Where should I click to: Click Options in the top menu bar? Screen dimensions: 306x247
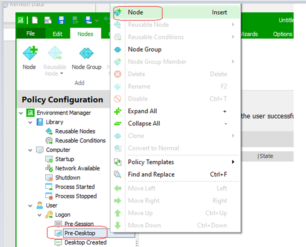click(282, 34)
